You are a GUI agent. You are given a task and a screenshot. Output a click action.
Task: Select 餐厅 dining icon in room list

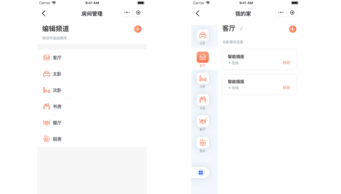[x=47, y=123]
